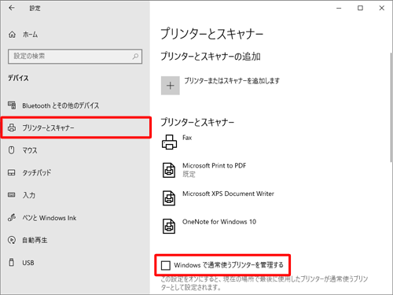The image size is (393, 295).
Task: Click the plus icon to add printer
Action: [x=171, y=86]
